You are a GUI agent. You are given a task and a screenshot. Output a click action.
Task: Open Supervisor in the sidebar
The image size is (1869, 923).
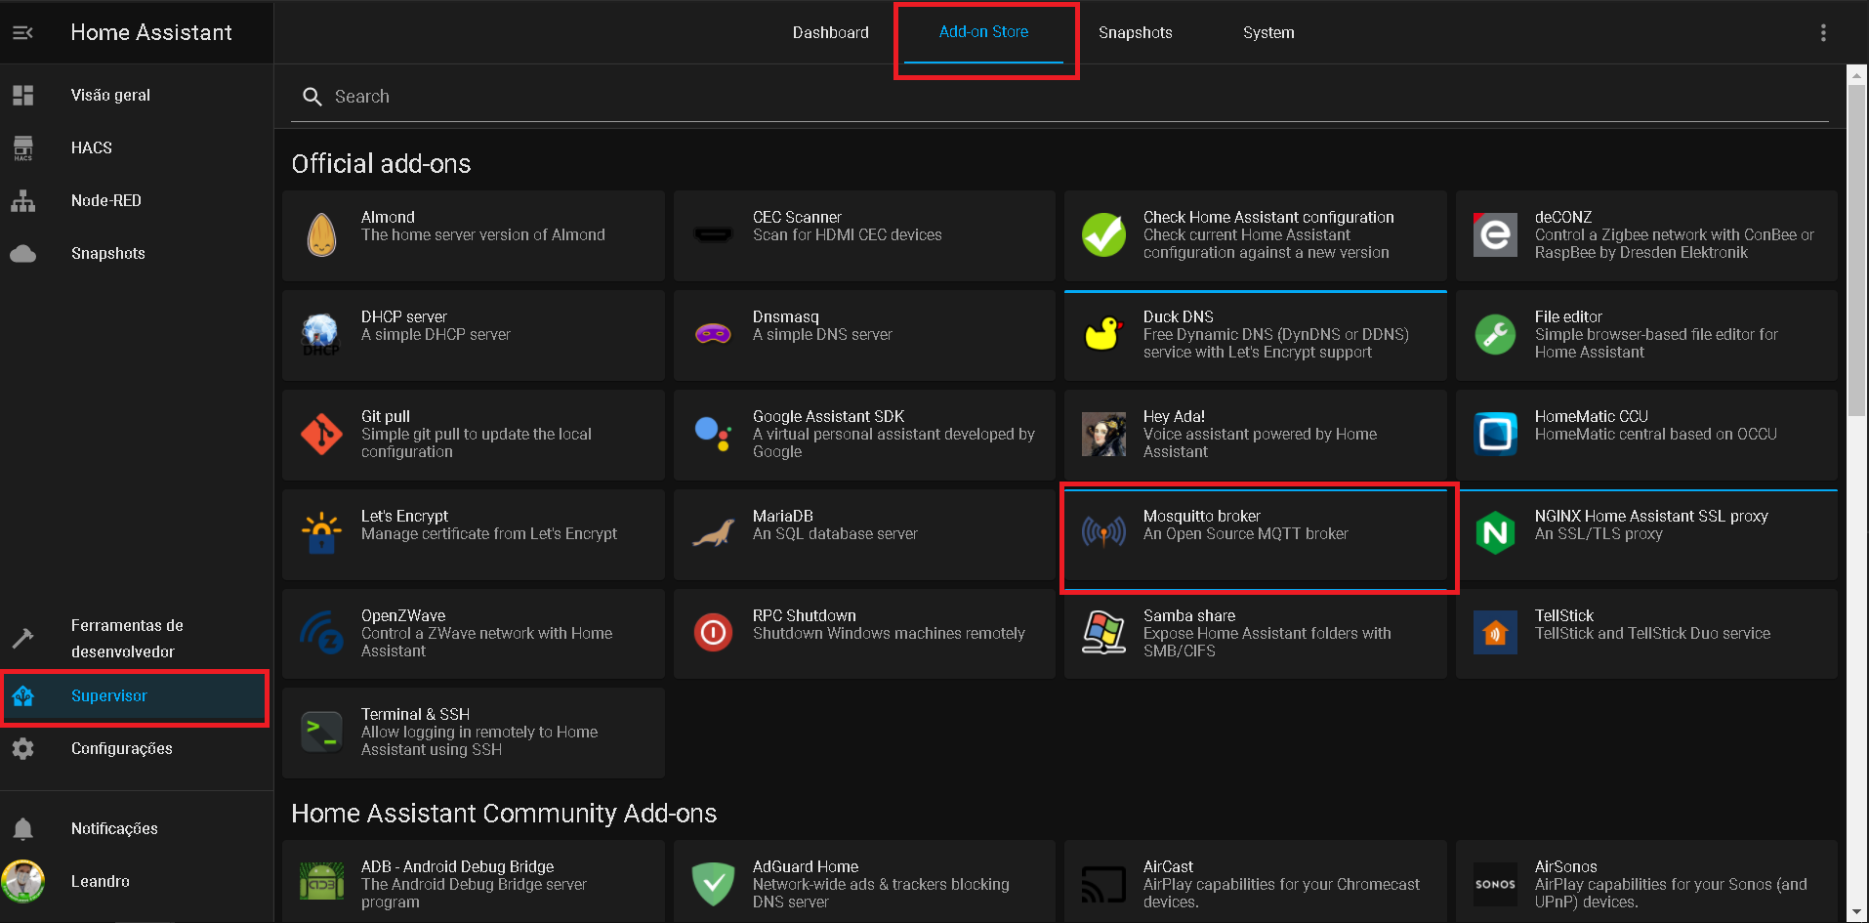tap(135, 695)
